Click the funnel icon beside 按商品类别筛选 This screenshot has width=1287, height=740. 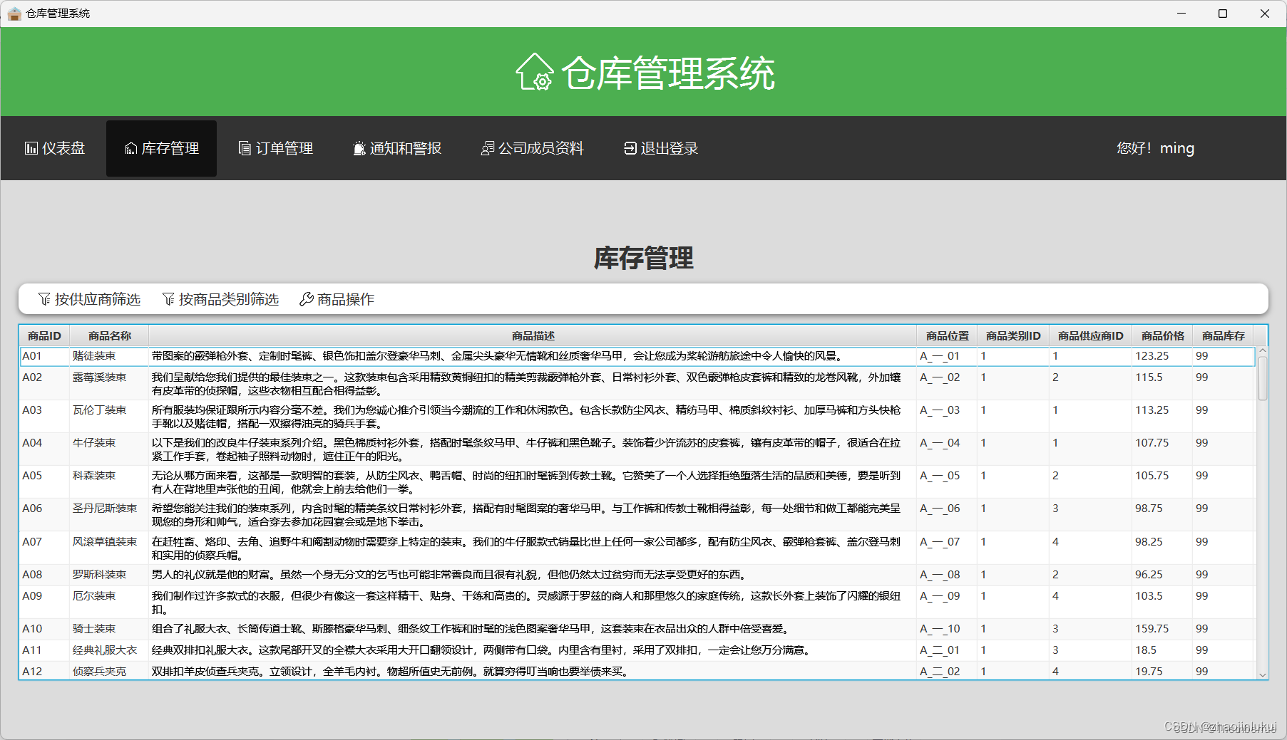(168, 299)
